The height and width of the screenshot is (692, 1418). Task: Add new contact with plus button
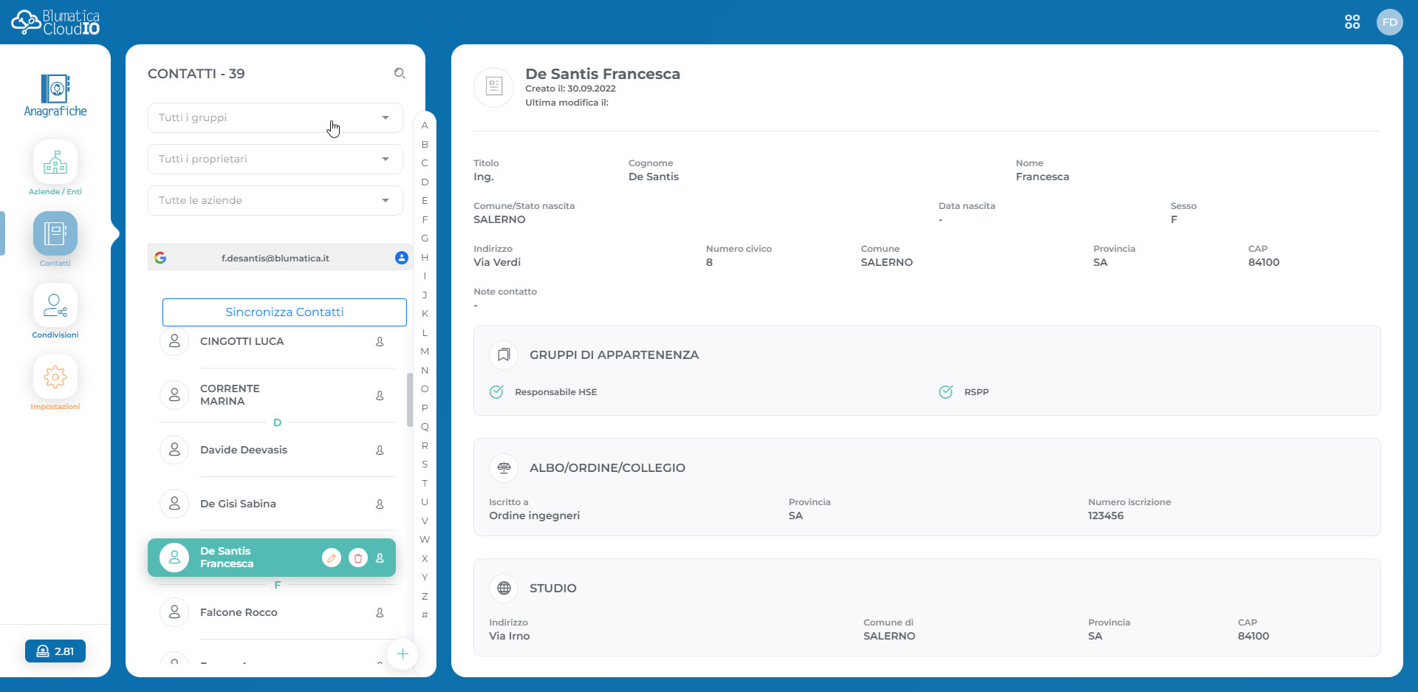point(403,654)
